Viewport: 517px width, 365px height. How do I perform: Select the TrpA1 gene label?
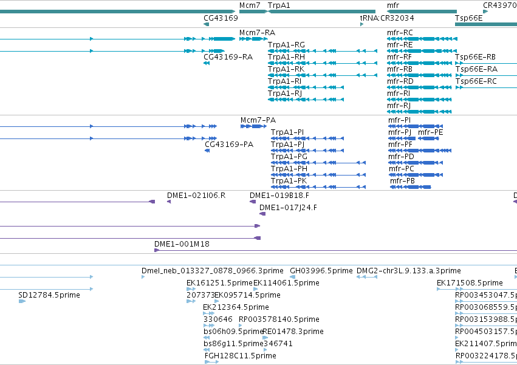[x=279, y=5]
